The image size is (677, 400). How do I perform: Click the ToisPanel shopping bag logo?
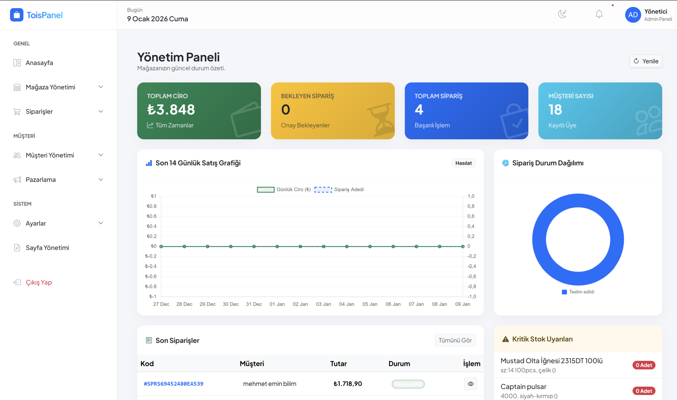coord(17,15)
